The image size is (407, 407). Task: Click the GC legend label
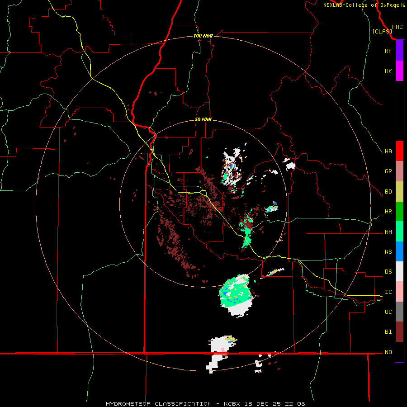(388, 312)
